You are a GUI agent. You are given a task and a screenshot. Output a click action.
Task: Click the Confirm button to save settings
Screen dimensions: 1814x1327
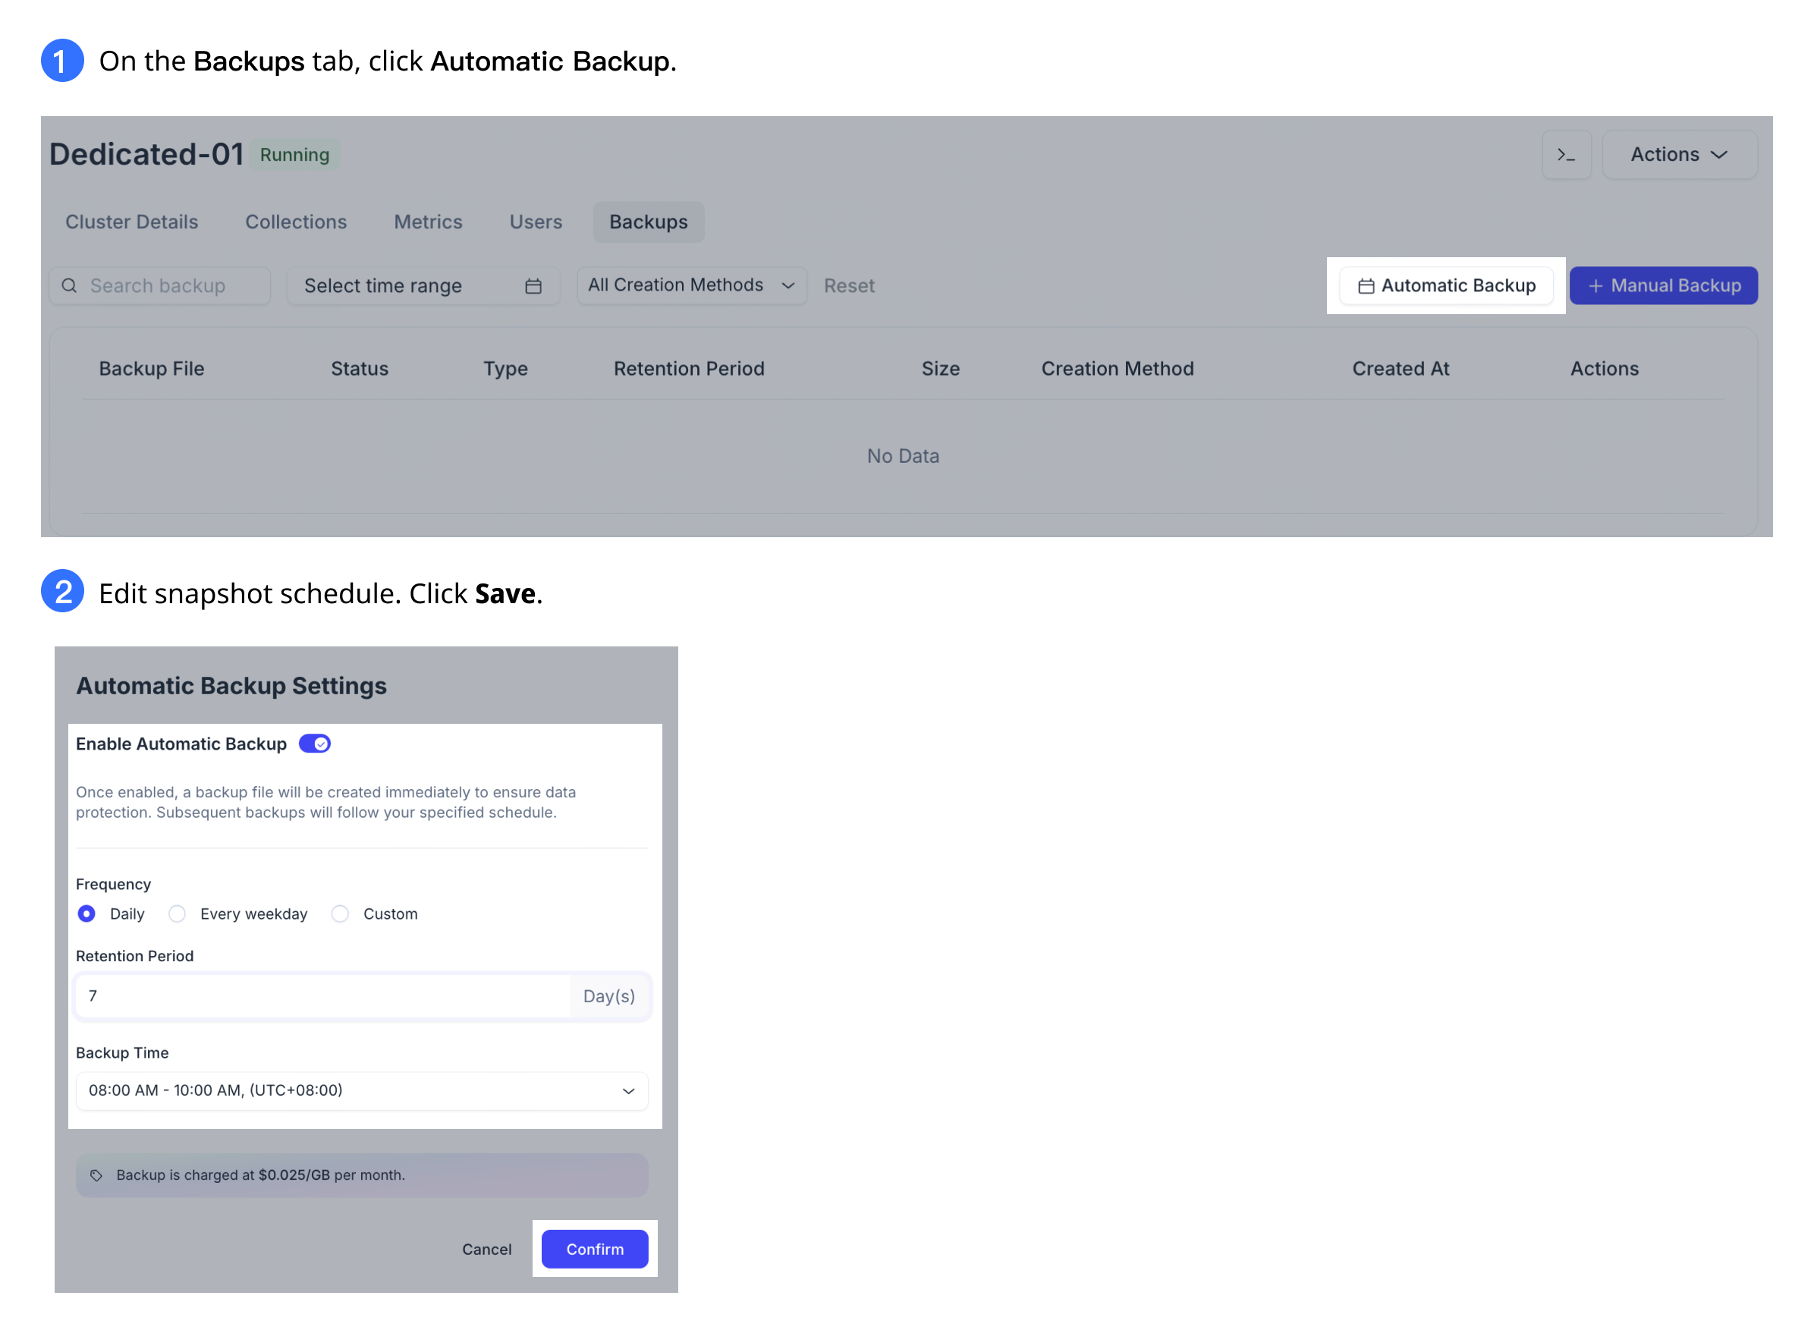point(594,1248)
